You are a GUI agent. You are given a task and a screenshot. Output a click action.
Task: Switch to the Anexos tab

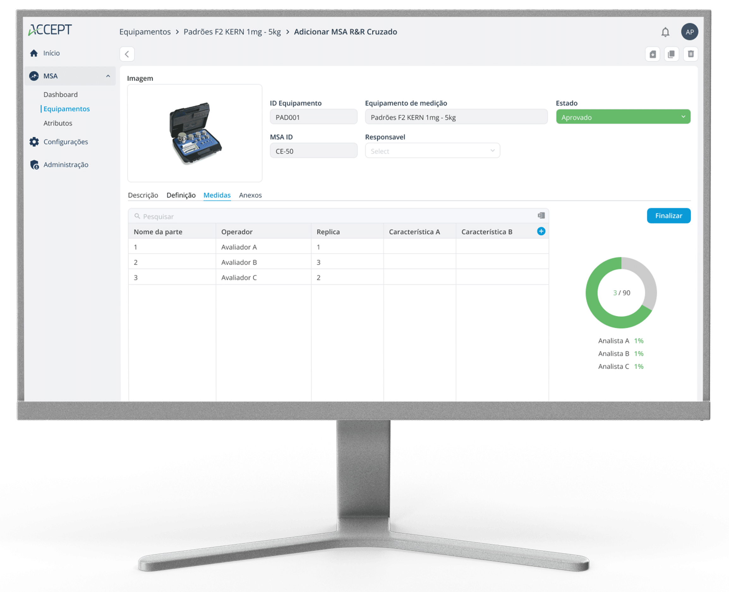[x=250, y=195]
